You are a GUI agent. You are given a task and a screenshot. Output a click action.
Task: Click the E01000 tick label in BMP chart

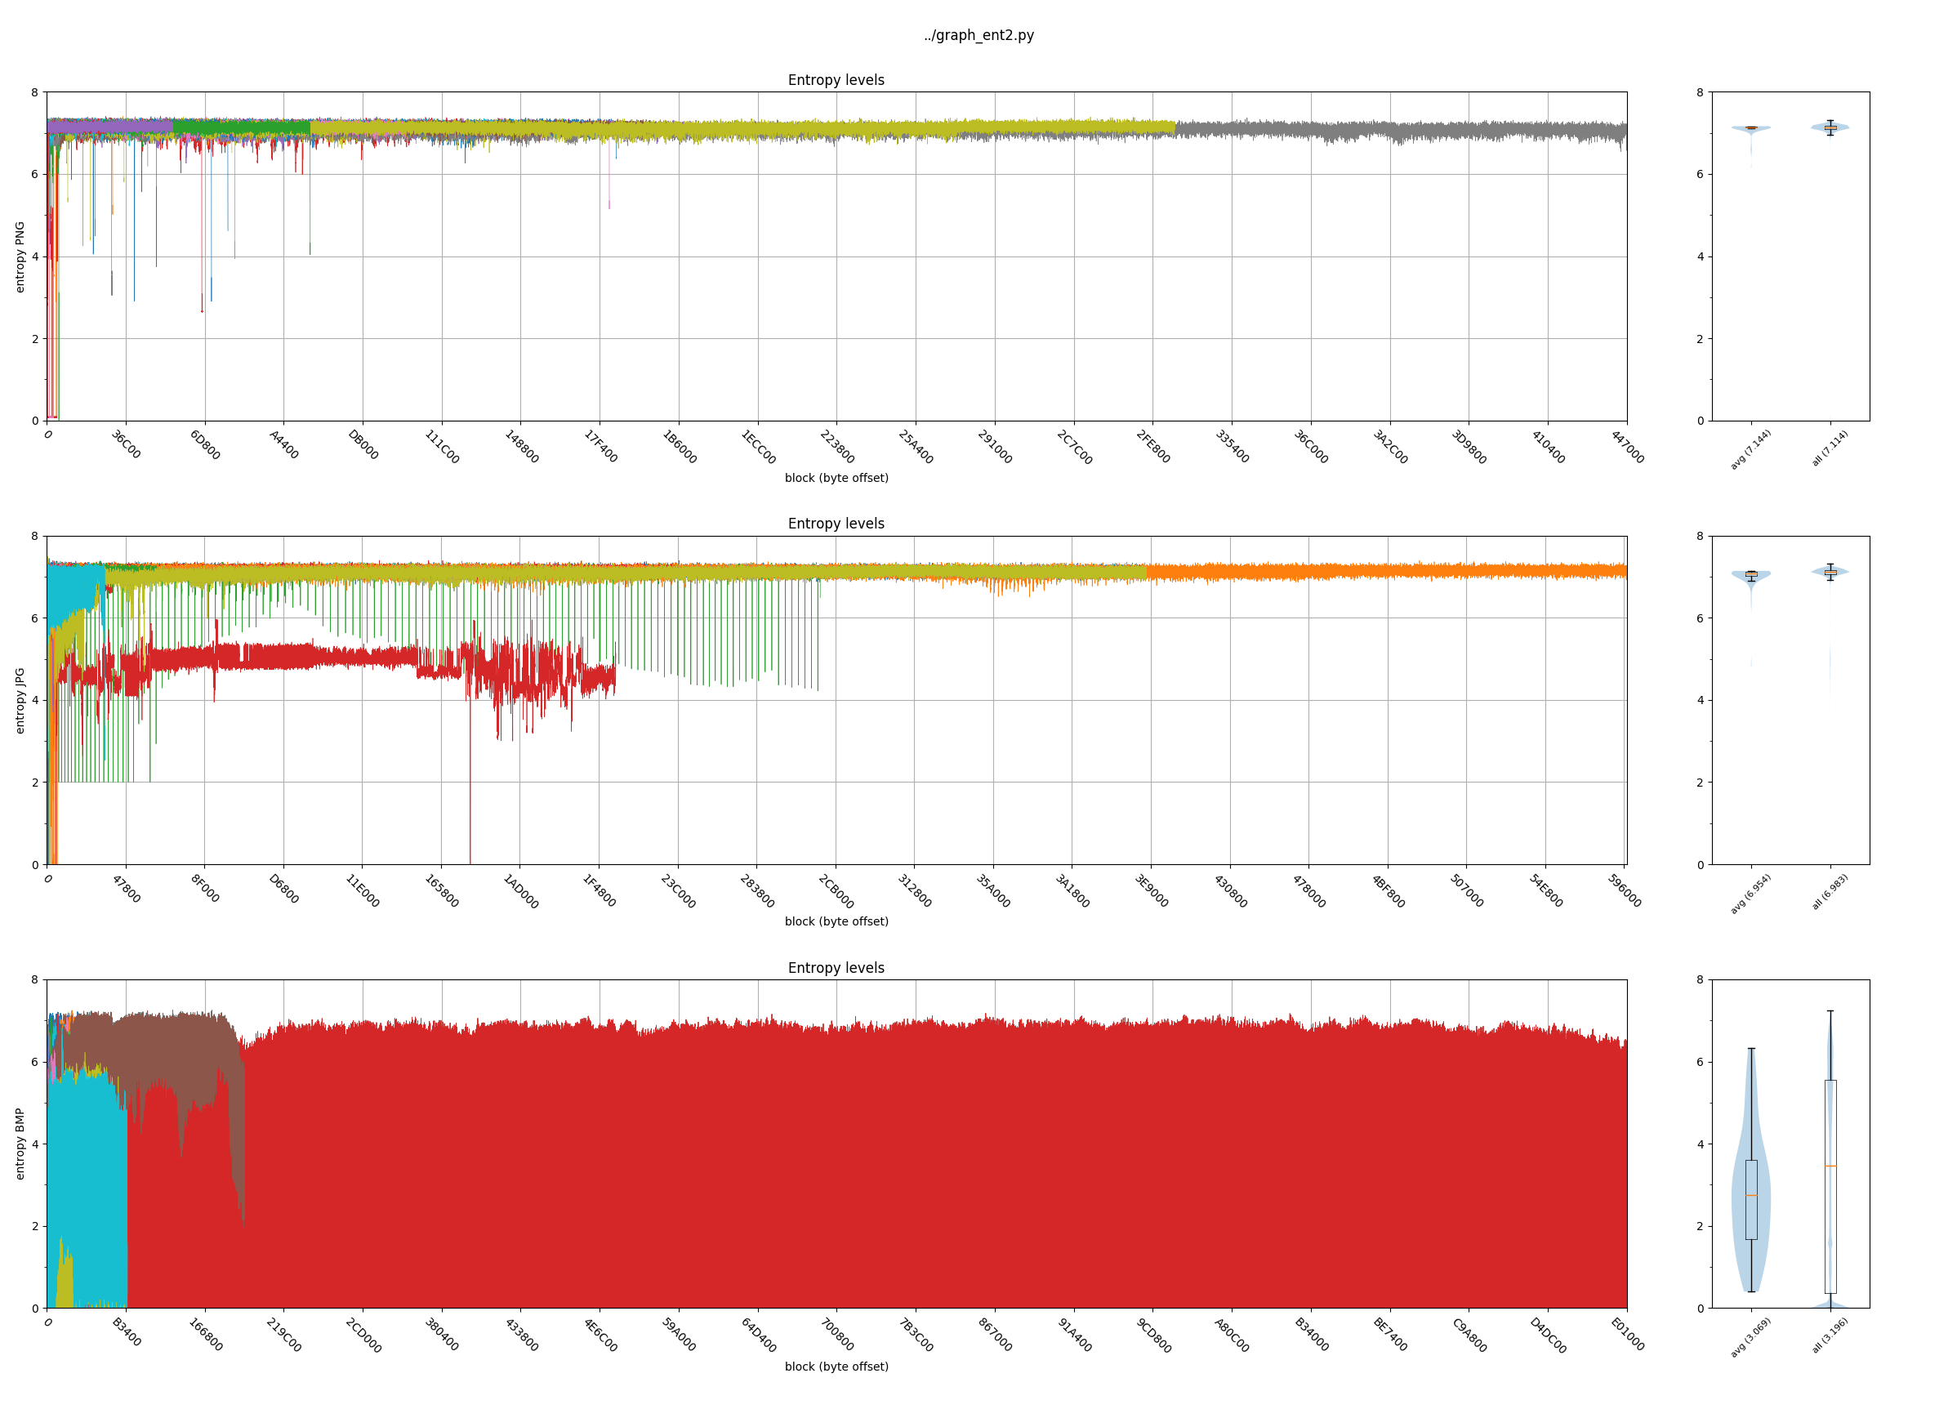(1627, 1335)
